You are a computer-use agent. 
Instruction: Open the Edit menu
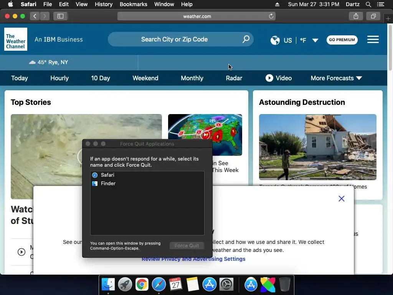[64, 4]
